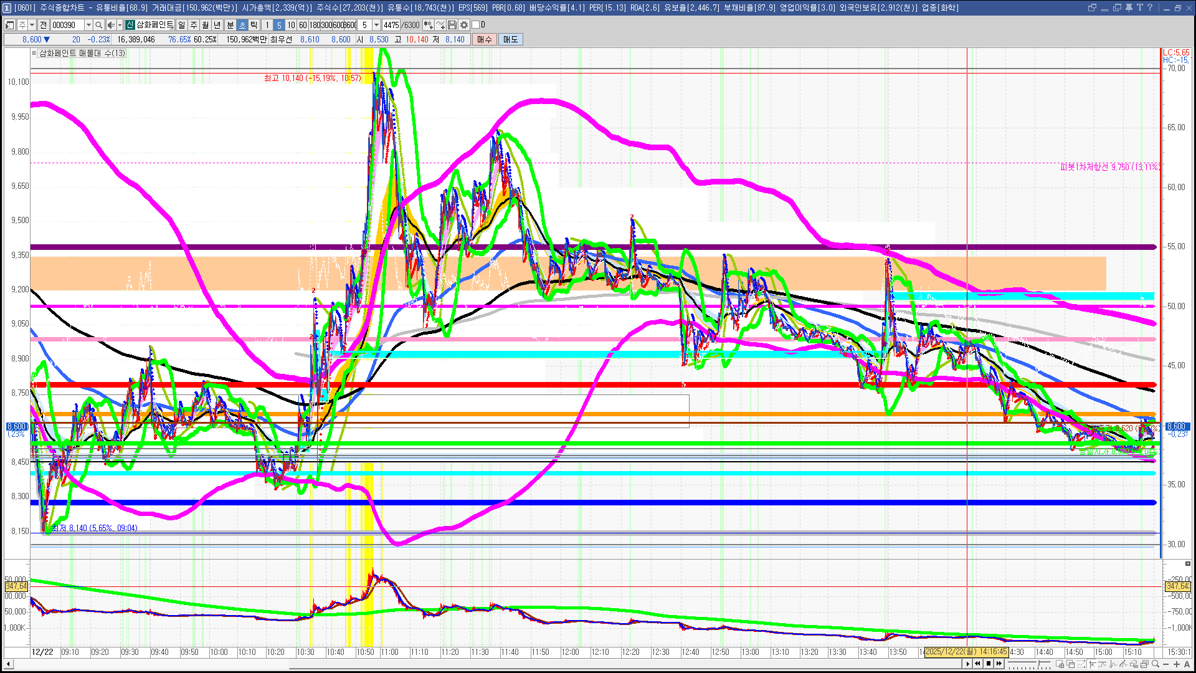The height and width of the screenshot is (673, 1196).
Task: Toggle the 분 (minute) chart period button
Action: (x=230, y=25)
